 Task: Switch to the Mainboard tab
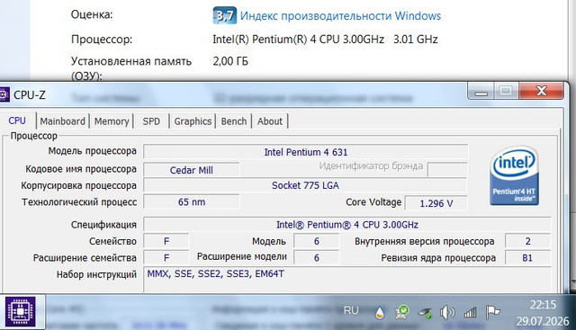62,121
